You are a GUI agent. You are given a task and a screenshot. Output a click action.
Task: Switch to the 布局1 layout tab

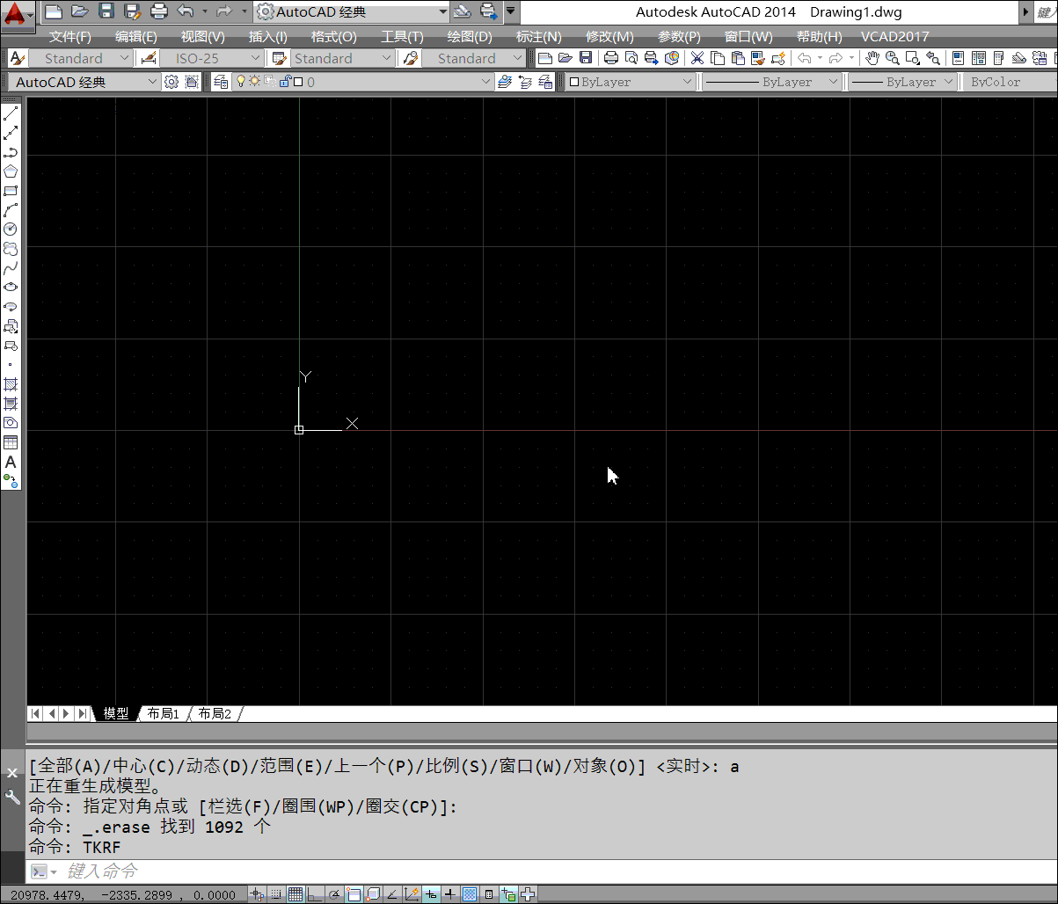[x=163, y=713]
